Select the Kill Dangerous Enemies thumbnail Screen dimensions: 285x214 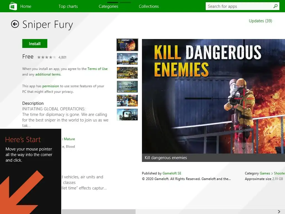[127, 45]
